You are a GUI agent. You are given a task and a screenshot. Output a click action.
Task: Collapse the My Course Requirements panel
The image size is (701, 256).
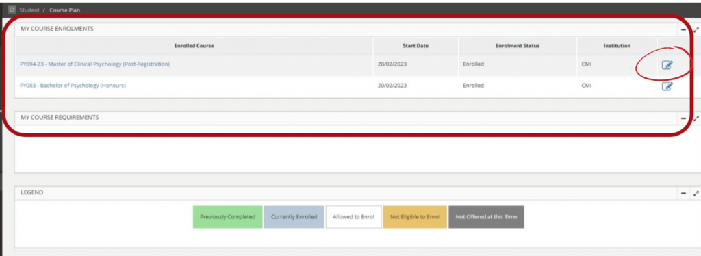(683, 118)
